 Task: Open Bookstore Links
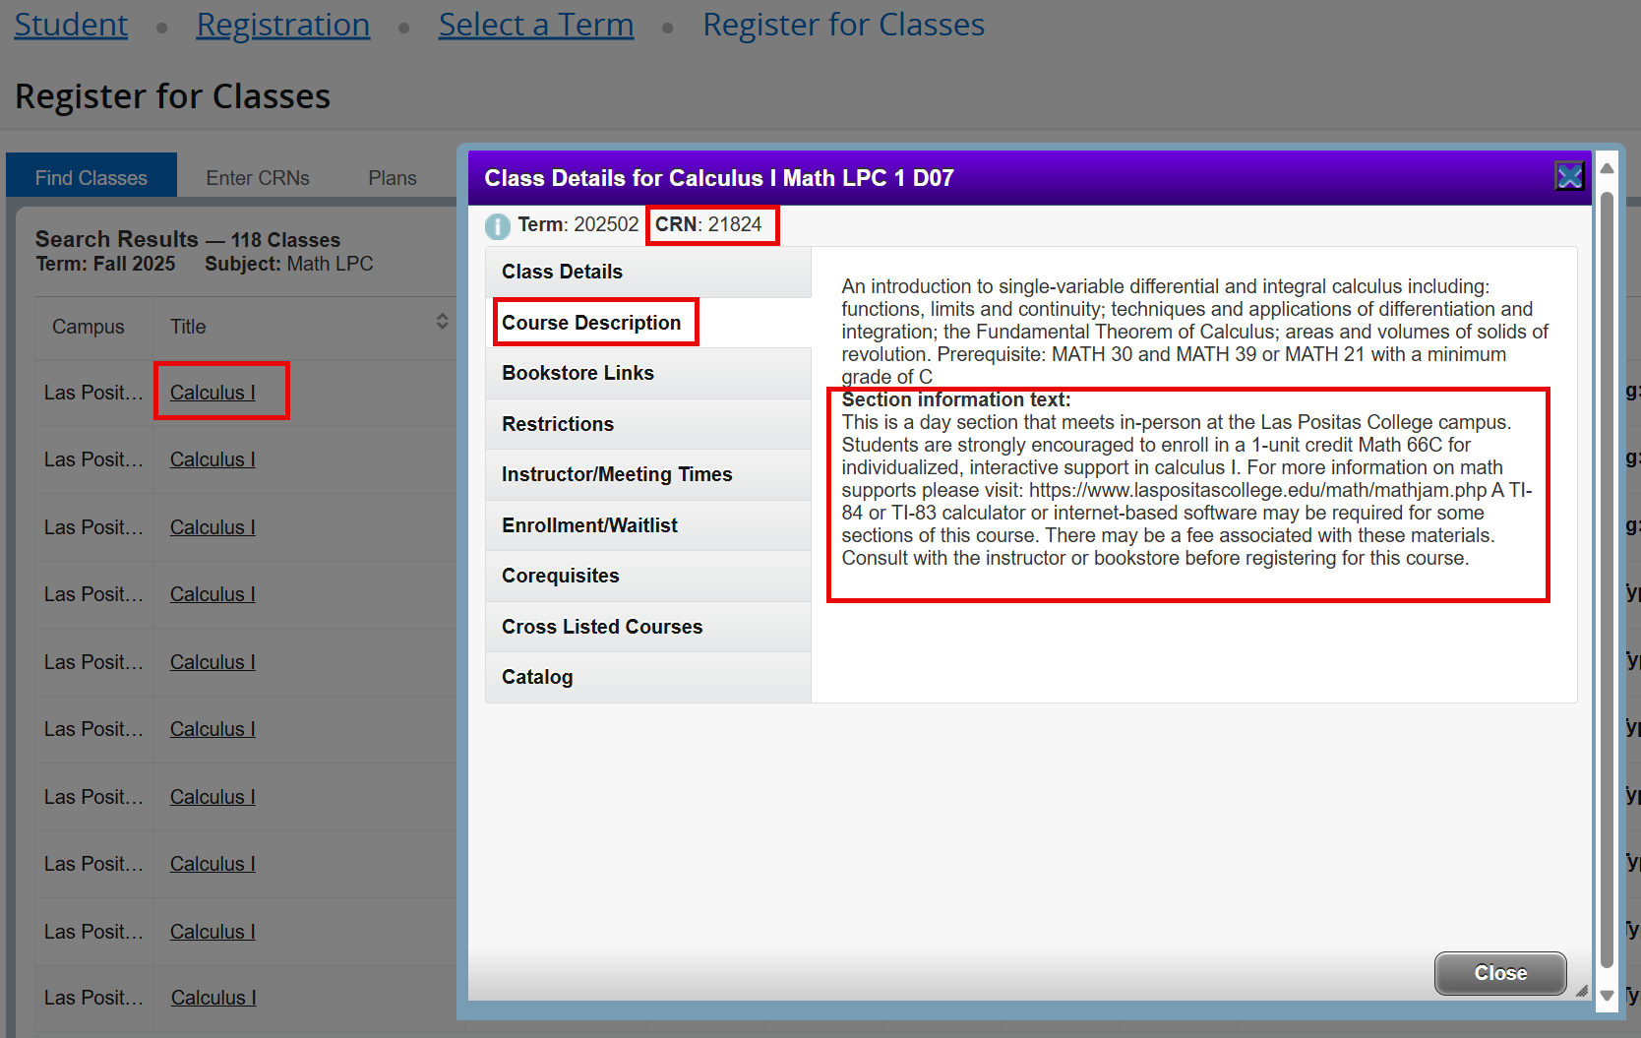click(577, 373)
